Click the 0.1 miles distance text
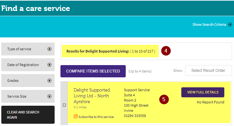 click(x=80, y=107)
